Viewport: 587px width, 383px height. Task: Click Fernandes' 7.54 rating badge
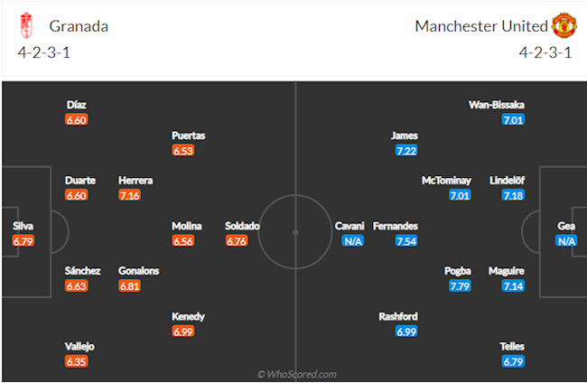tap(406, 241)
